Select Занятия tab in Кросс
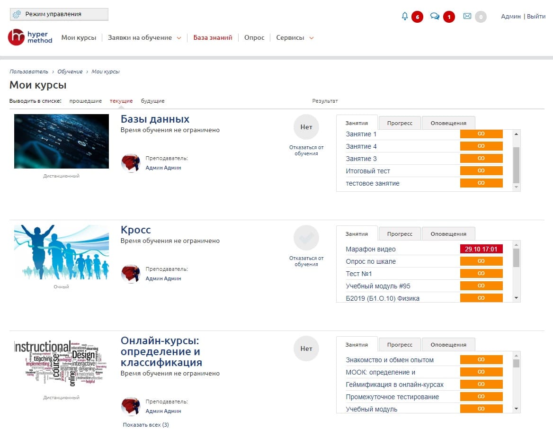The width and height of the screenshot is (553, 429). click(x=357, y=233)
